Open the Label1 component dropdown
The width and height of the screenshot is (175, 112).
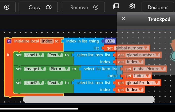pyautogui.click(x=34, y=55)
